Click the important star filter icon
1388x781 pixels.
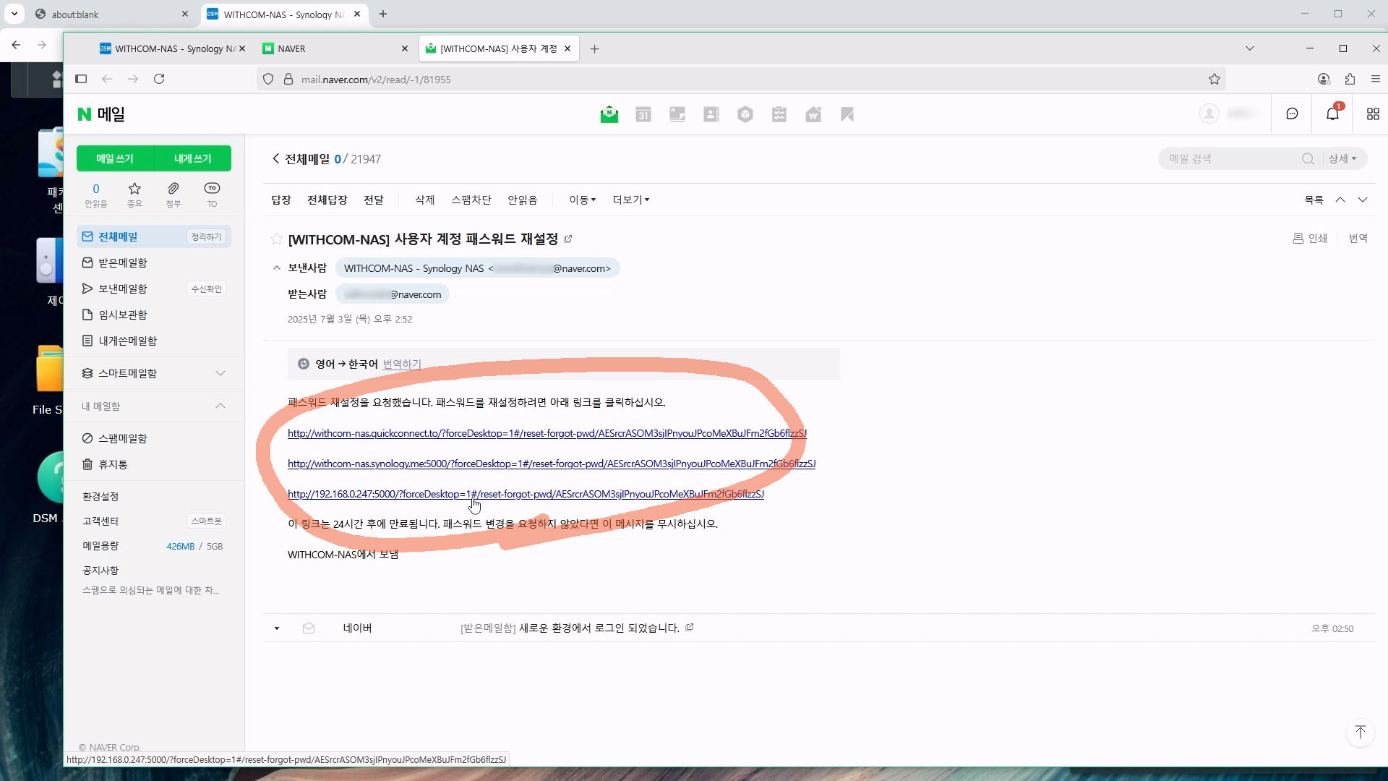point(134,189)
